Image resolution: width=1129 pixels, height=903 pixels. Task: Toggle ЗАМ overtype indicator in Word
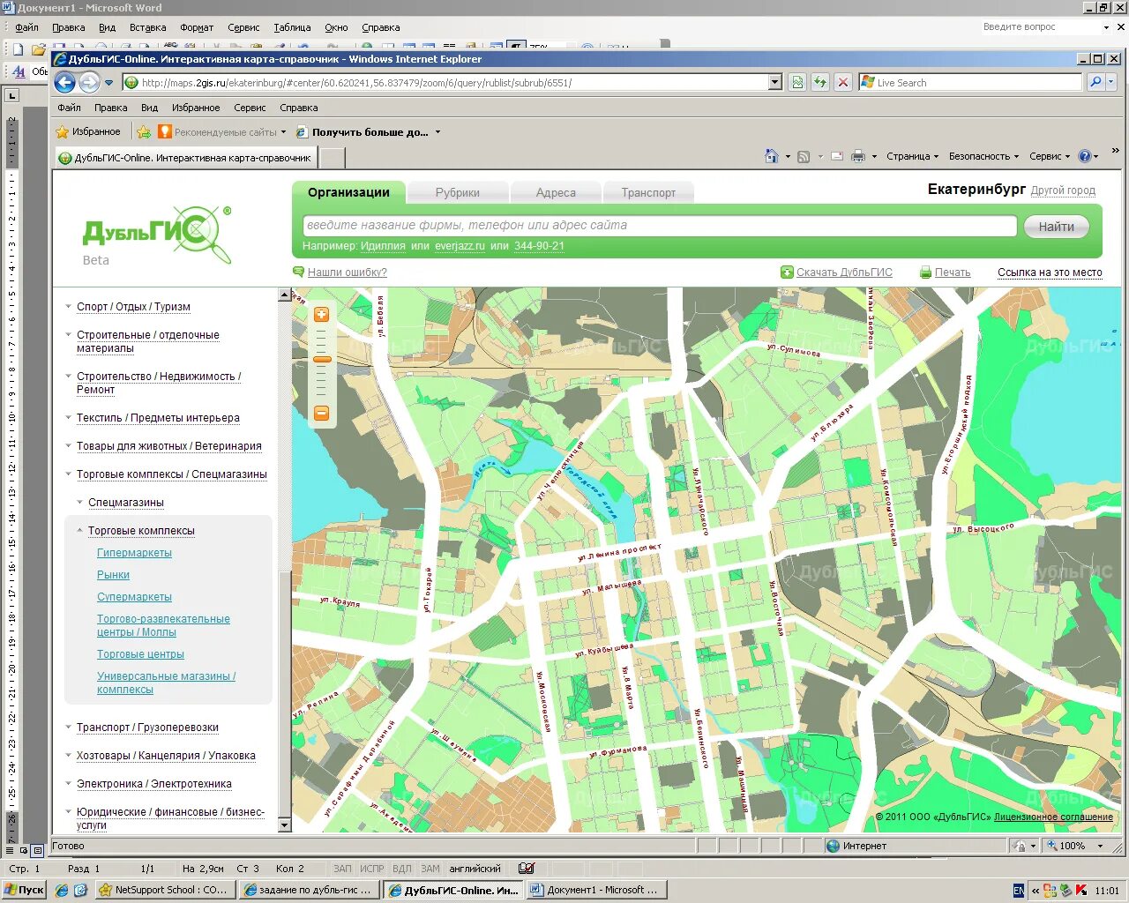coord(430,869)
